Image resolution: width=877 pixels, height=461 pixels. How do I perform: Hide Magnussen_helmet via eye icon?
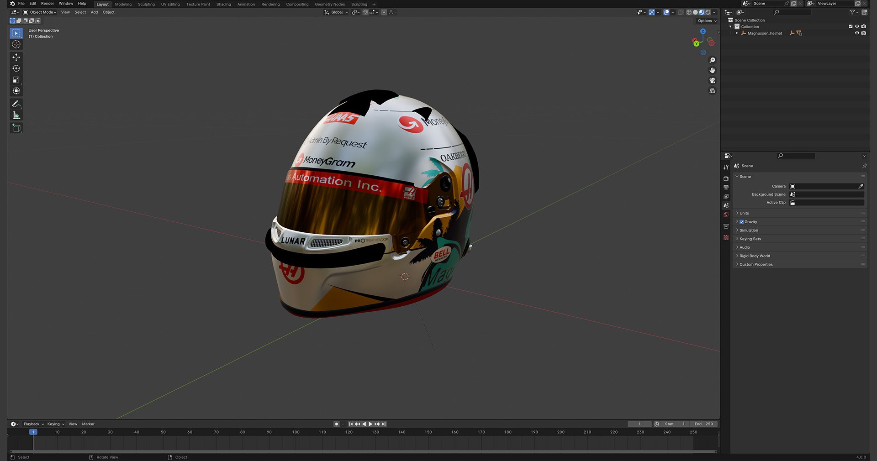857,33
